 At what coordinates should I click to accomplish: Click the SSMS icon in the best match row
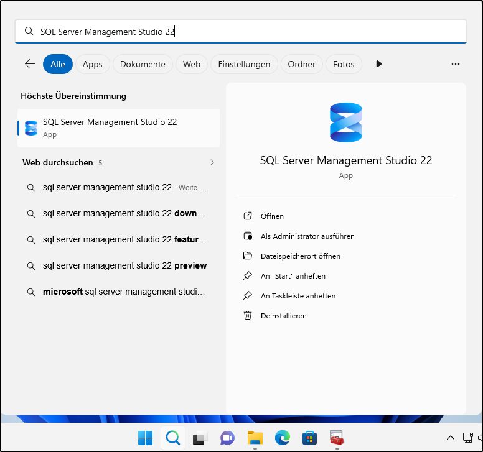point(31,128)
